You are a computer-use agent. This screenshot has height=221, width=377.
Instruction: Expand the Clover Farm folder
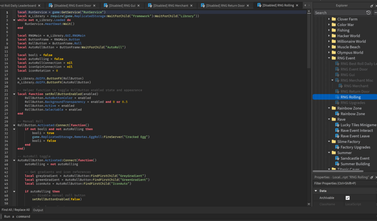329,19
